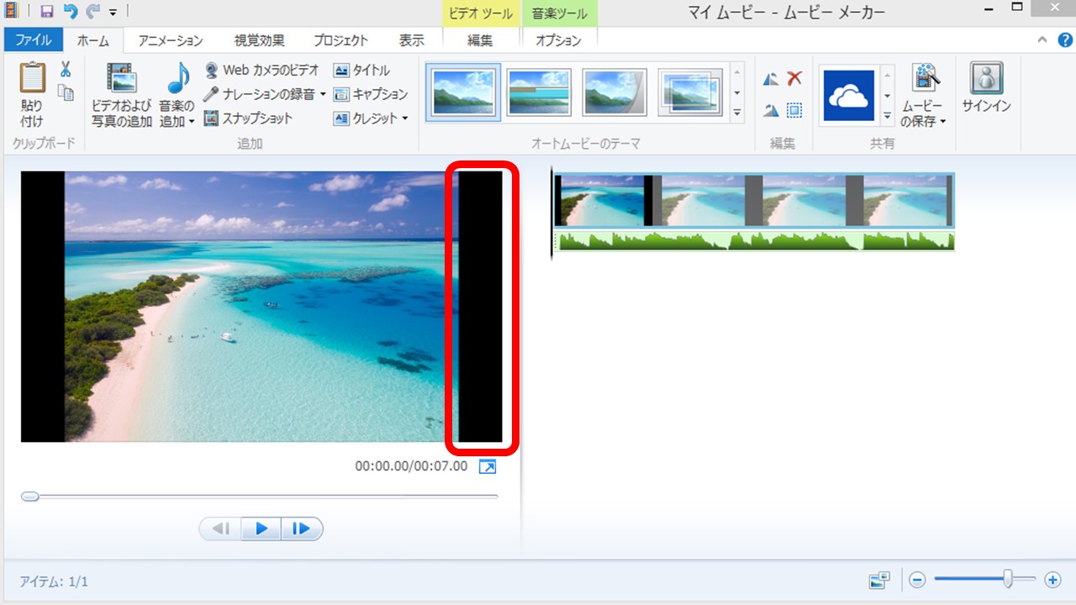Image resolution: width=1076 pixels, height=605 pixels.
Task: Redo the last undone action
Action: coord(92,12)
